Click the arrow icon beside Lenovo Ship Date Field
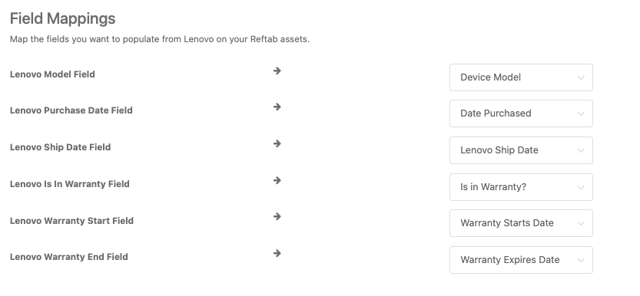The height and width of the screenshot is (296, 640). pyautogui.click(x=277, y=143)
